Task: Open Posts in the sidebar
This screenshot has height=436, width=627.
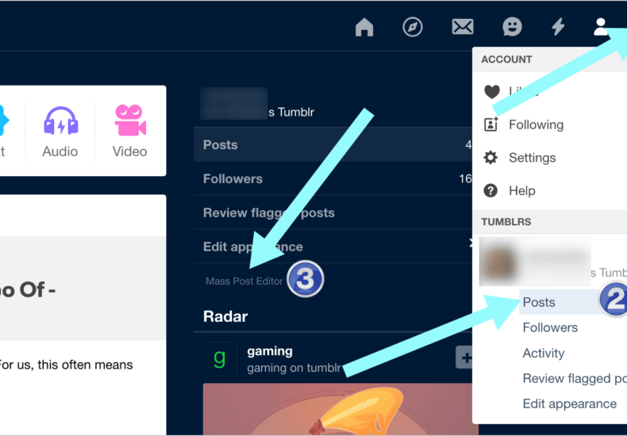Action: tap(333, 144)
